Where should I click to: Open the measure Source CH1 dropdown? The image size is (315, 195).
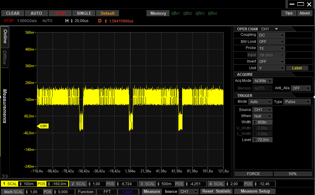coord(189,192)
